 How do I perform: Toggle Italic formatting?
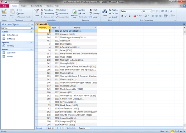126,16
